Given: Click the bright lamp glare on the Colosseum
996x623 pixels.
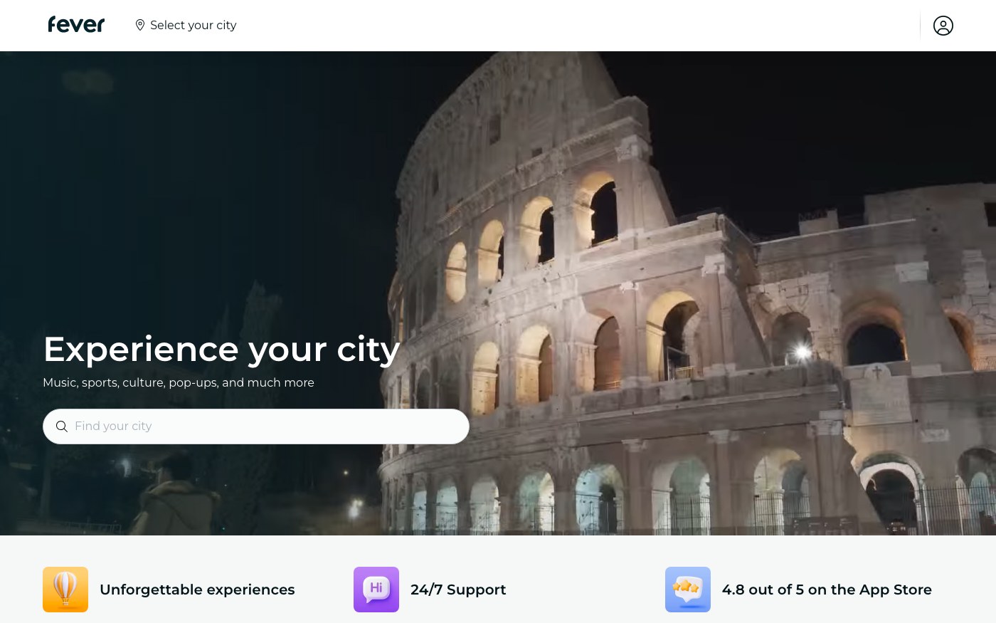Looking at the screenshot, I should pos(803,351).
